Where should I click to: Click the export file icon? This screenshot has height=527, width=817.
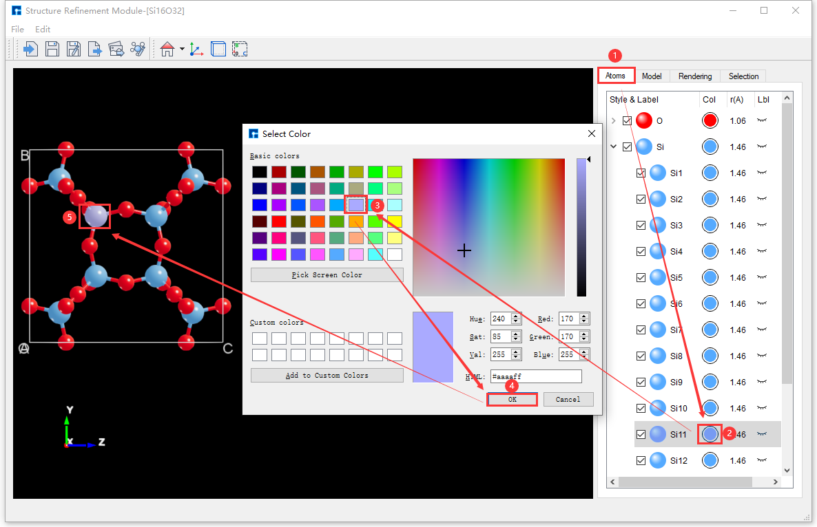click(94, 48)
